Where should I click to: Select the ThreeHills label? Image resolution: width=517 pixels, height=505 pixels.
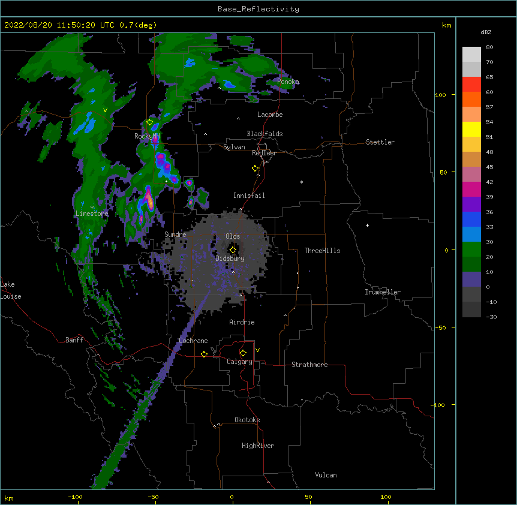tap(322, 251)
